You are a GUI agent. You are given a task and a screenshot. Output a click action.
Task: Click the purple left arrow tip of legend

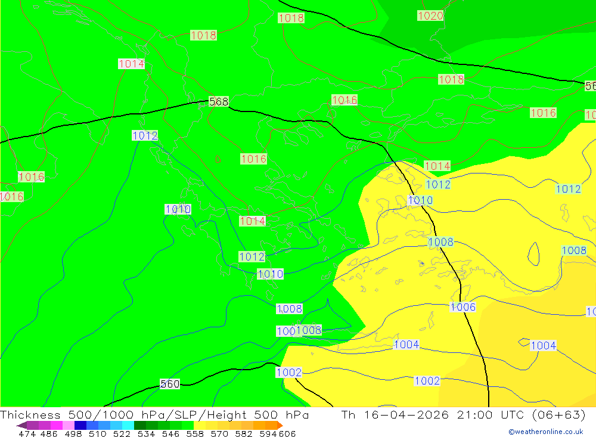[21, 425]
